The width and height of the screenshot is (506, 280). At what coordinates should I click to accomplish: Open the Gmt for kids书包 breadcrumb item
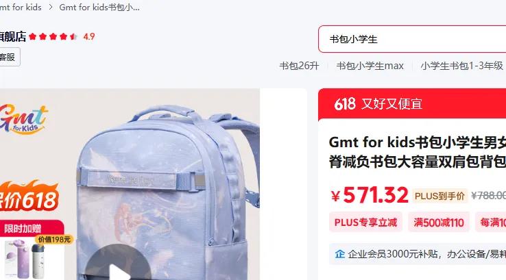pyautogui.click(x=99, y=7)
